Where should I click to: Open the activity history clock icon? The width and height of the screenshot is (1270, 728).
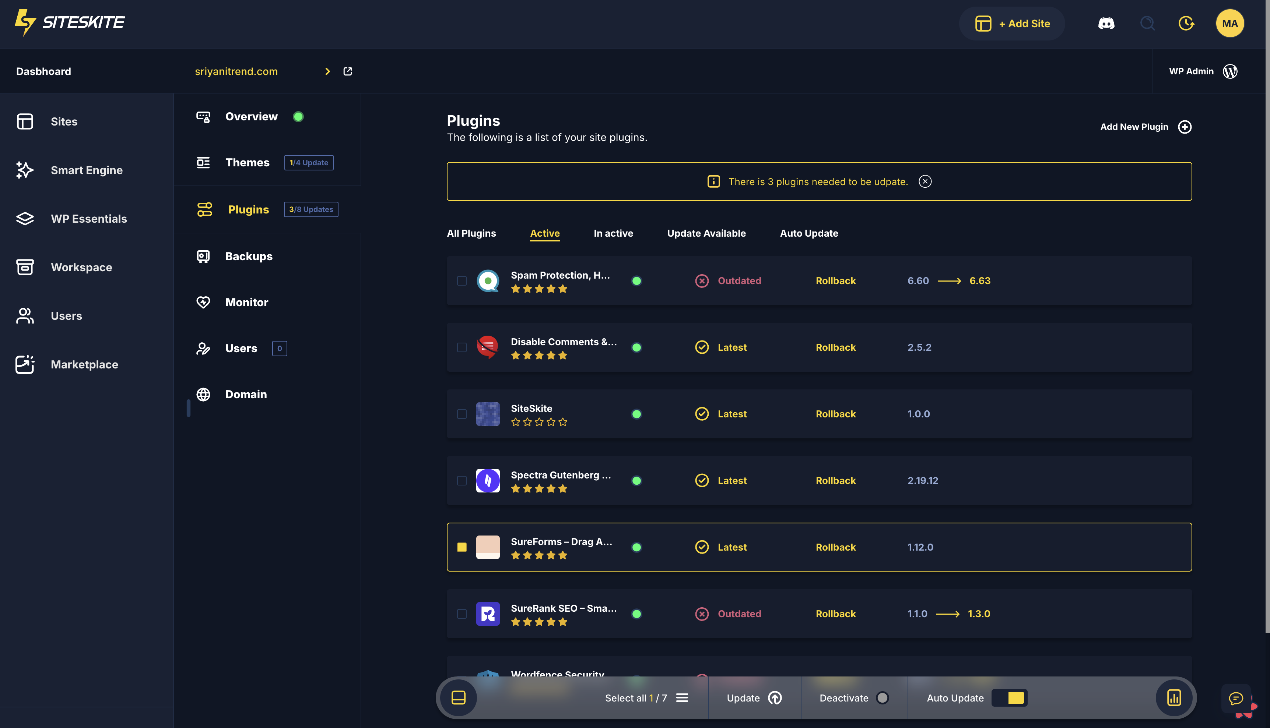click(x=1186, y=24)
